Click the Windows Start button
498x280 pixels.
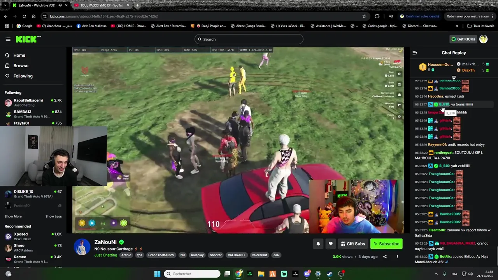coord(157,274)
